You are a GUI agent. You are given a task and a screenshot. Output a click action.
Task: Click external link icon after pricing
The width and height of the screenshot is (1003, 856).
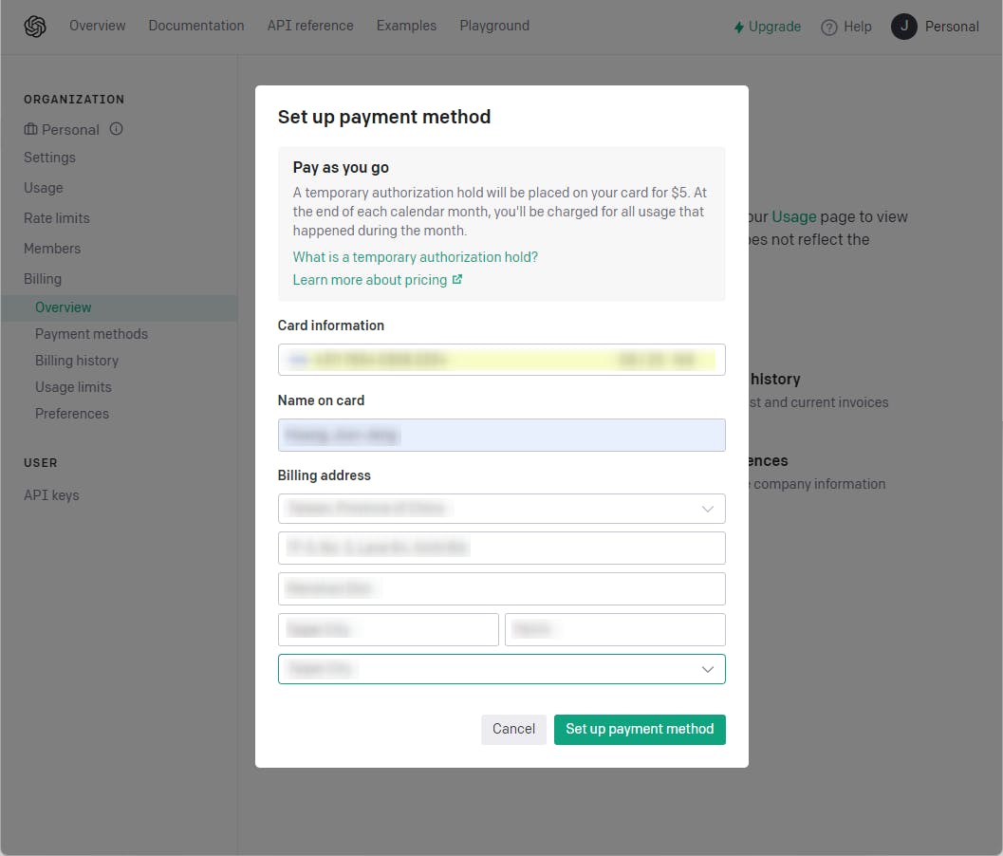coord(457,280)
